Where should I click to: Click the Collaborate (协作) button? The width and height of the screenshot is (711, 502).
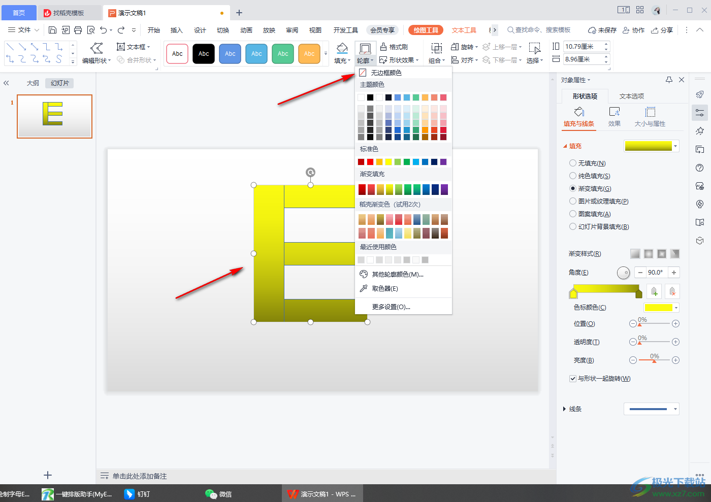633,30
